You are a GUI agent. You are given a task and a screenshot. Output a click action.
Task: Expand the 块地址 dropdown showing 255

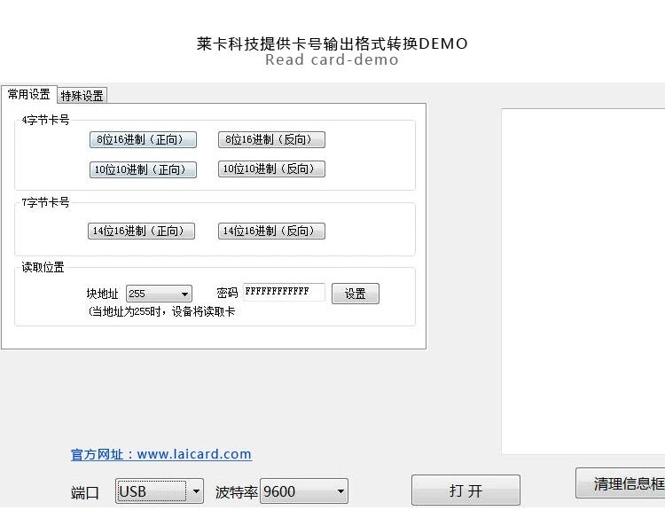184,294
